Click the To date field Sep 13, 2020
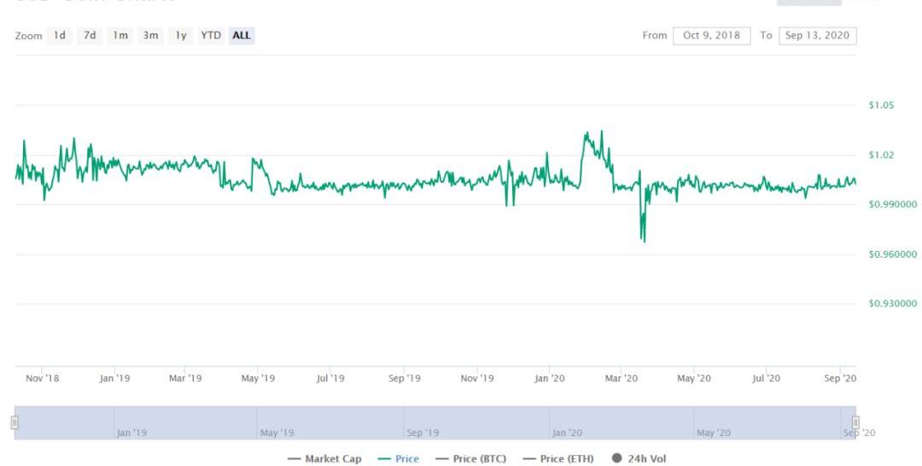 [x=817, y=36]
